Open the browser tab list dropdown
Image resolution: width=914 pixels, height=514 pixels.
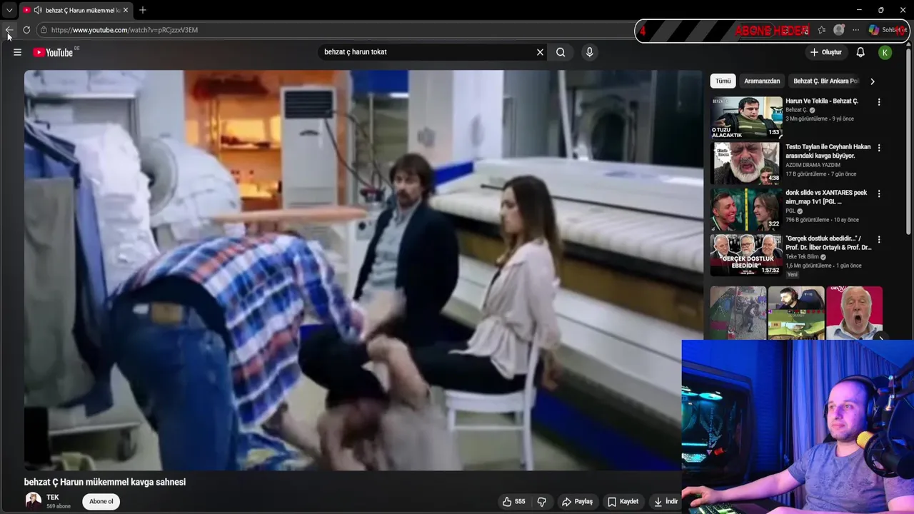[x=9, y=10]
